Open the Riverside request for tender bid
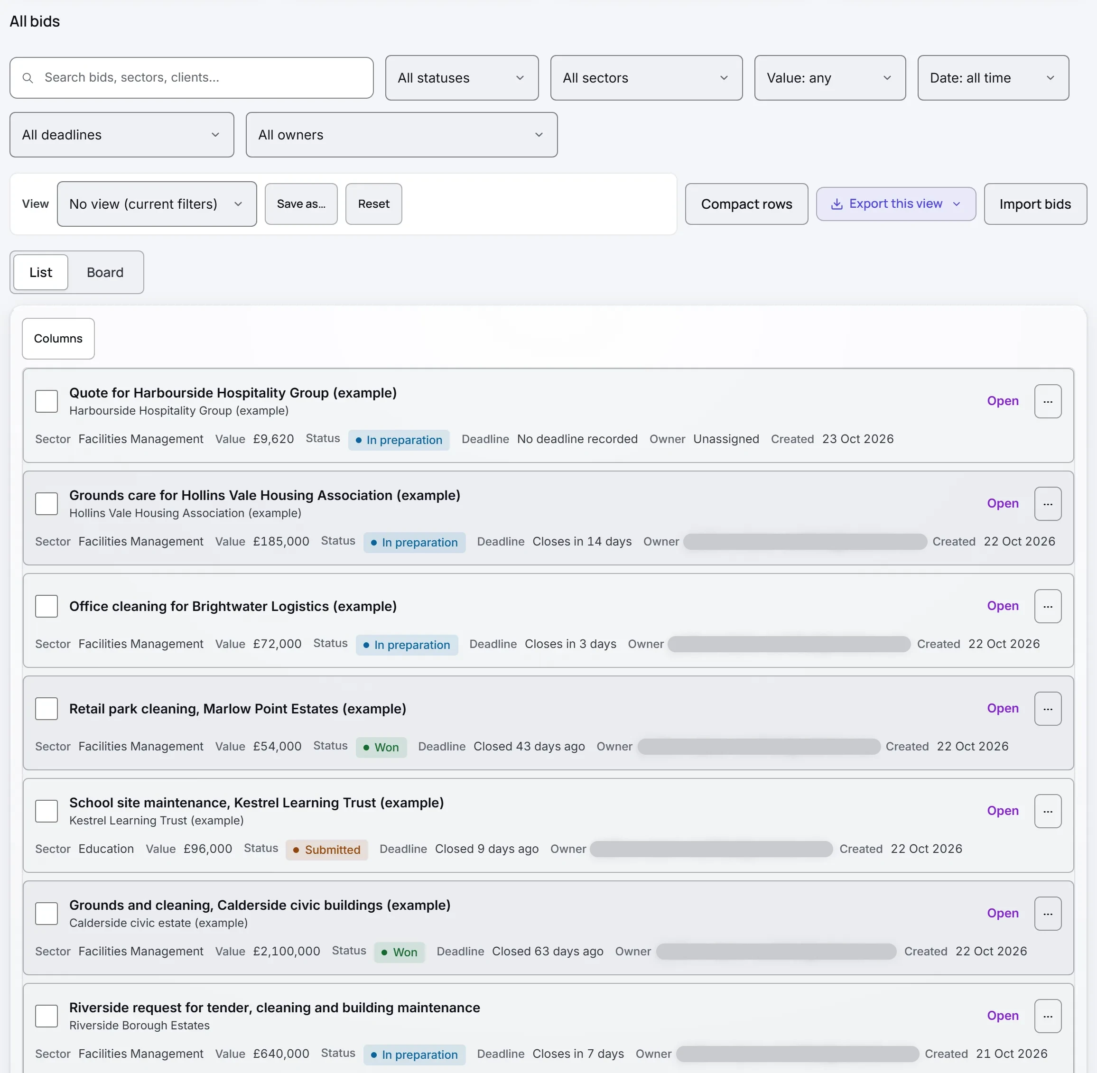1097x1073 pixels. tap(1002, 1016)
